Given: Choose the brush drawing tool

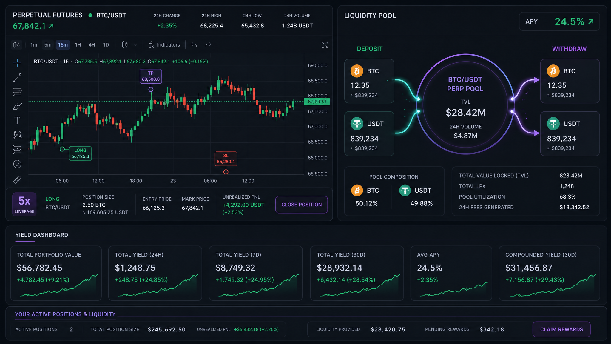Looking at the screenshot, I should click(x=17, y=106).
